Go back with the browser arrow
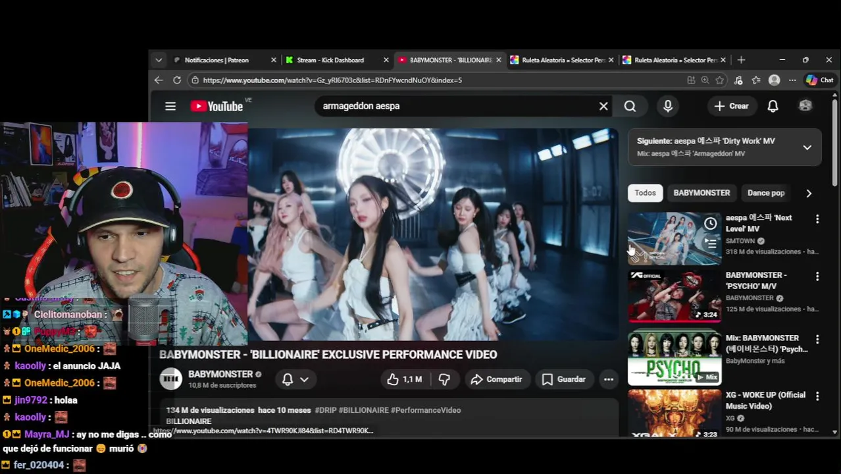The image size is (841, 474). (159, 80)
